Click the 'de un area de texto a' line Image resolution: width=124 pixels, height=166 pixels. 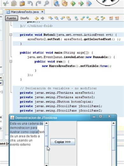pos(25,136)
